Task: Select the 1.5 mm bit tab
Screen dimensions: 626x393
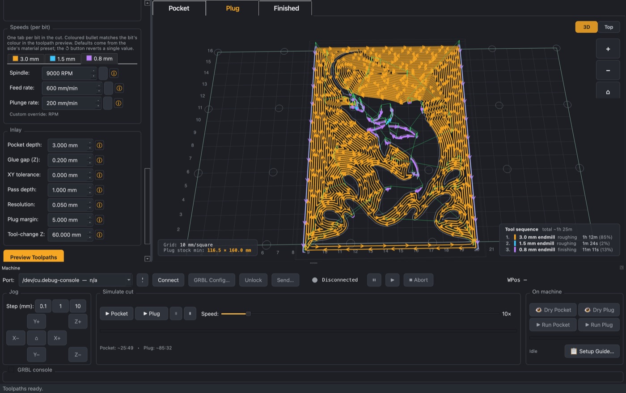Action: click(63, 59)
